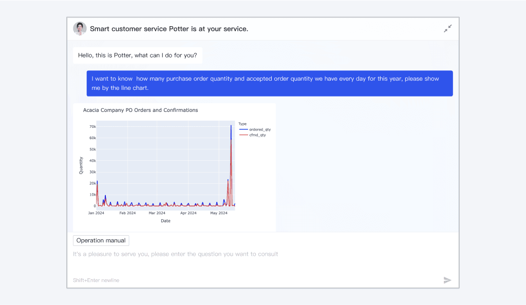Collapse the chat window using the shrink arrows

click(x=448, y=29)
